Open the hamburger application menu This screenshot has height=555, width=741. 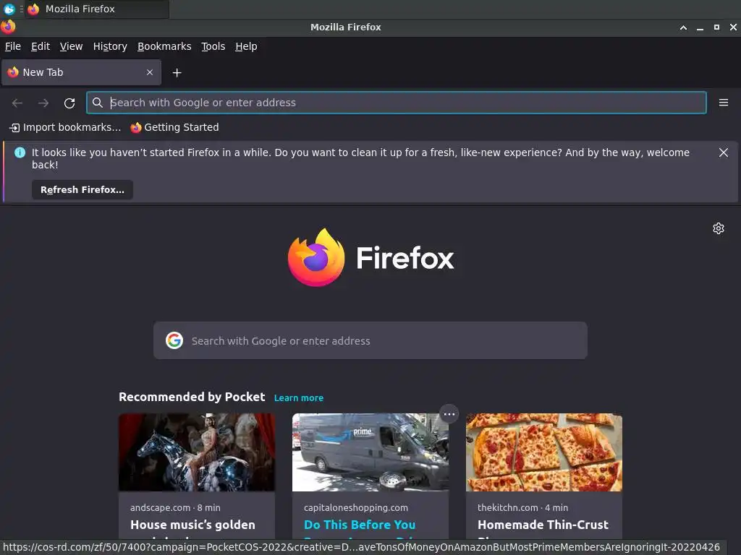723,103
